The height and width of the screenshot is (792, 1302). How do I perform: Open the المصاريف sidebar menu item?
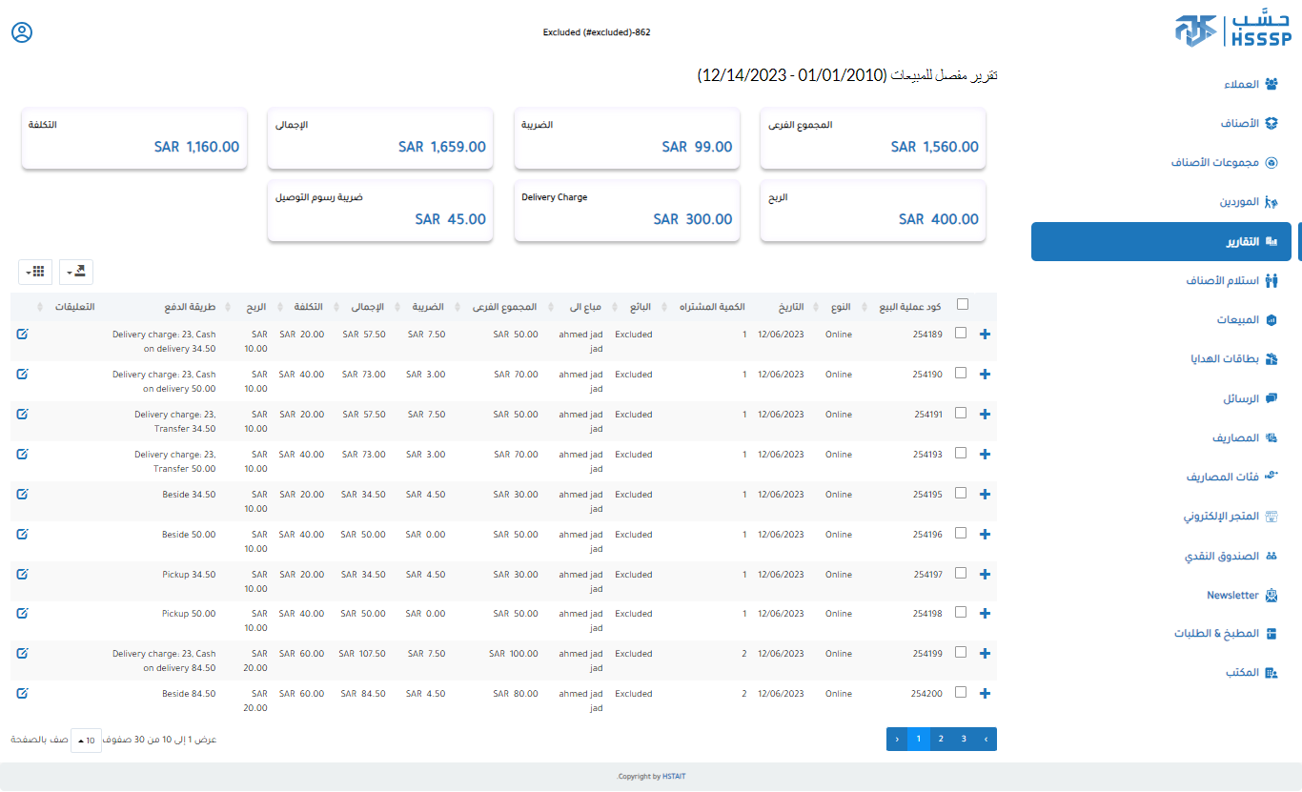pyautogui.click(x=1235, y=438)
